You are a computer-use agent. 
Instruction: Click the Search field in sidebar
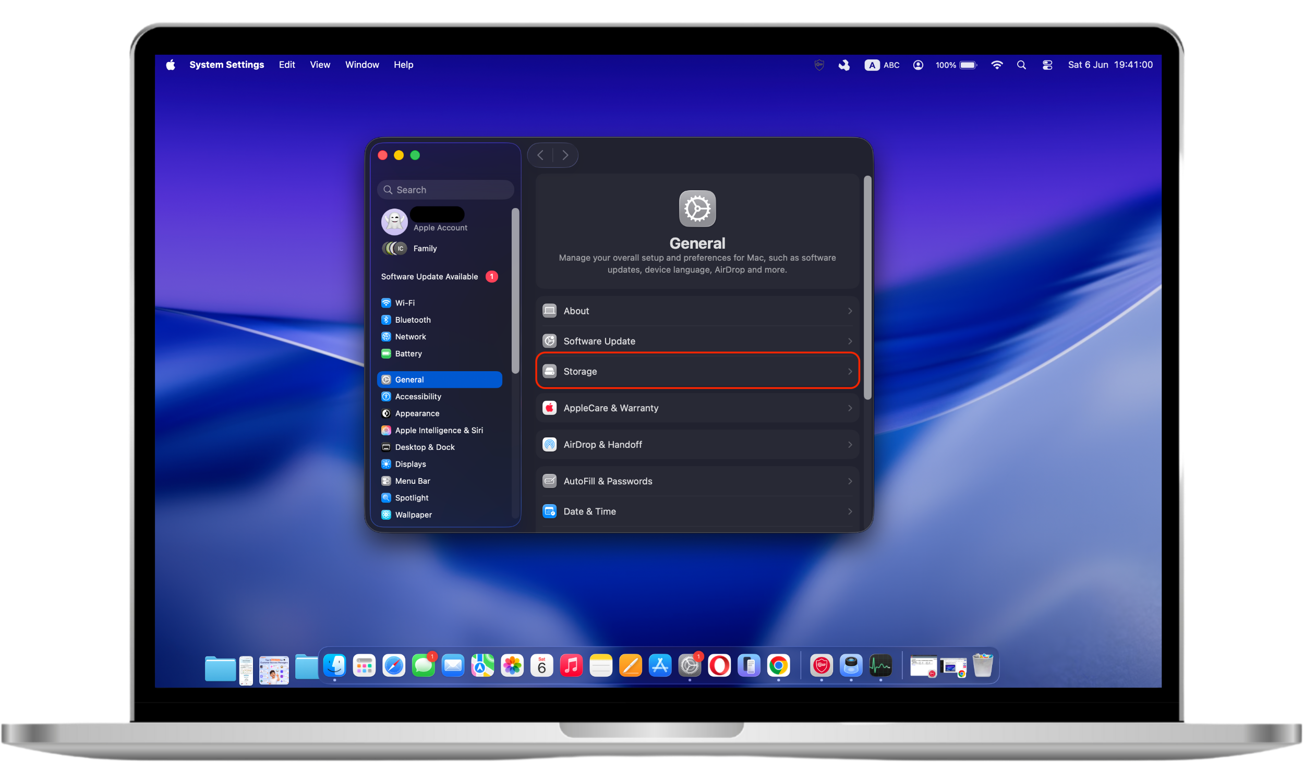(445, 190)
